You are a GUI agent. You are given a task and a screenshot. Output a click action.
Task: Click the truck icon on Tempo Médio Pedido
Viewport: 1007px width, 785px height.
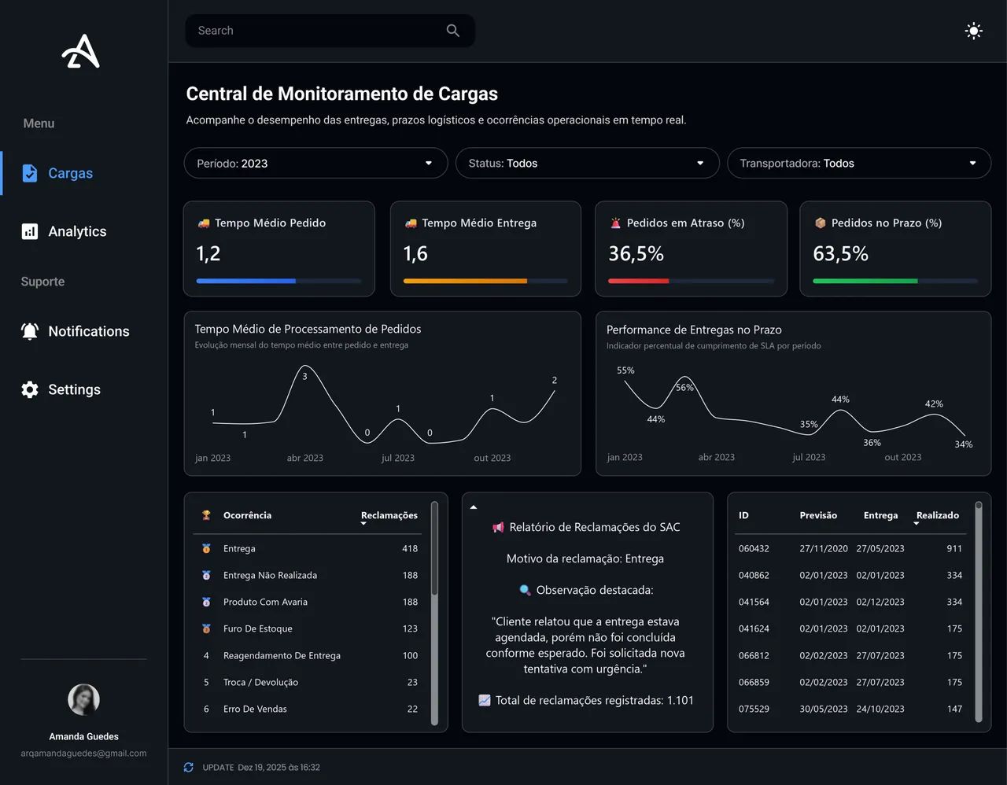(x=204, y=223)
